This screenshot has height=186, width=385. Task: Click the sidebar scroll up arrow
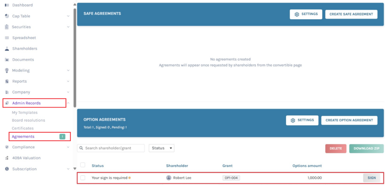75,5
